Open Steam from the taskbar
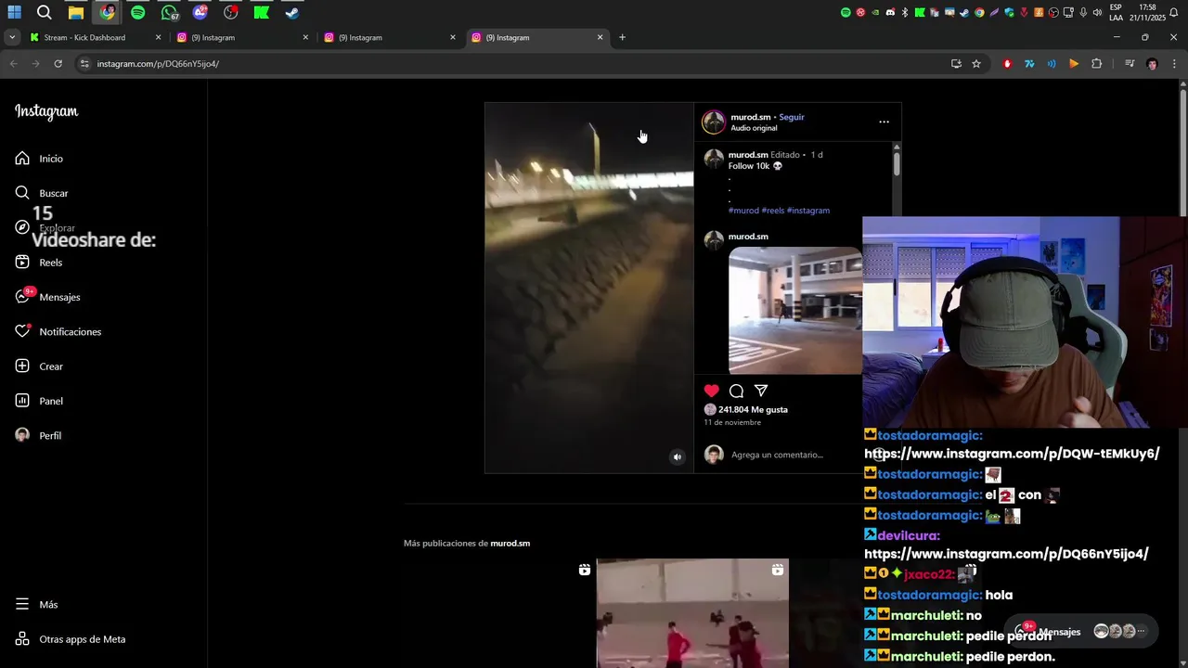Image resolution: width=1188 pixels, height=668 pixels. coord(292,13)
